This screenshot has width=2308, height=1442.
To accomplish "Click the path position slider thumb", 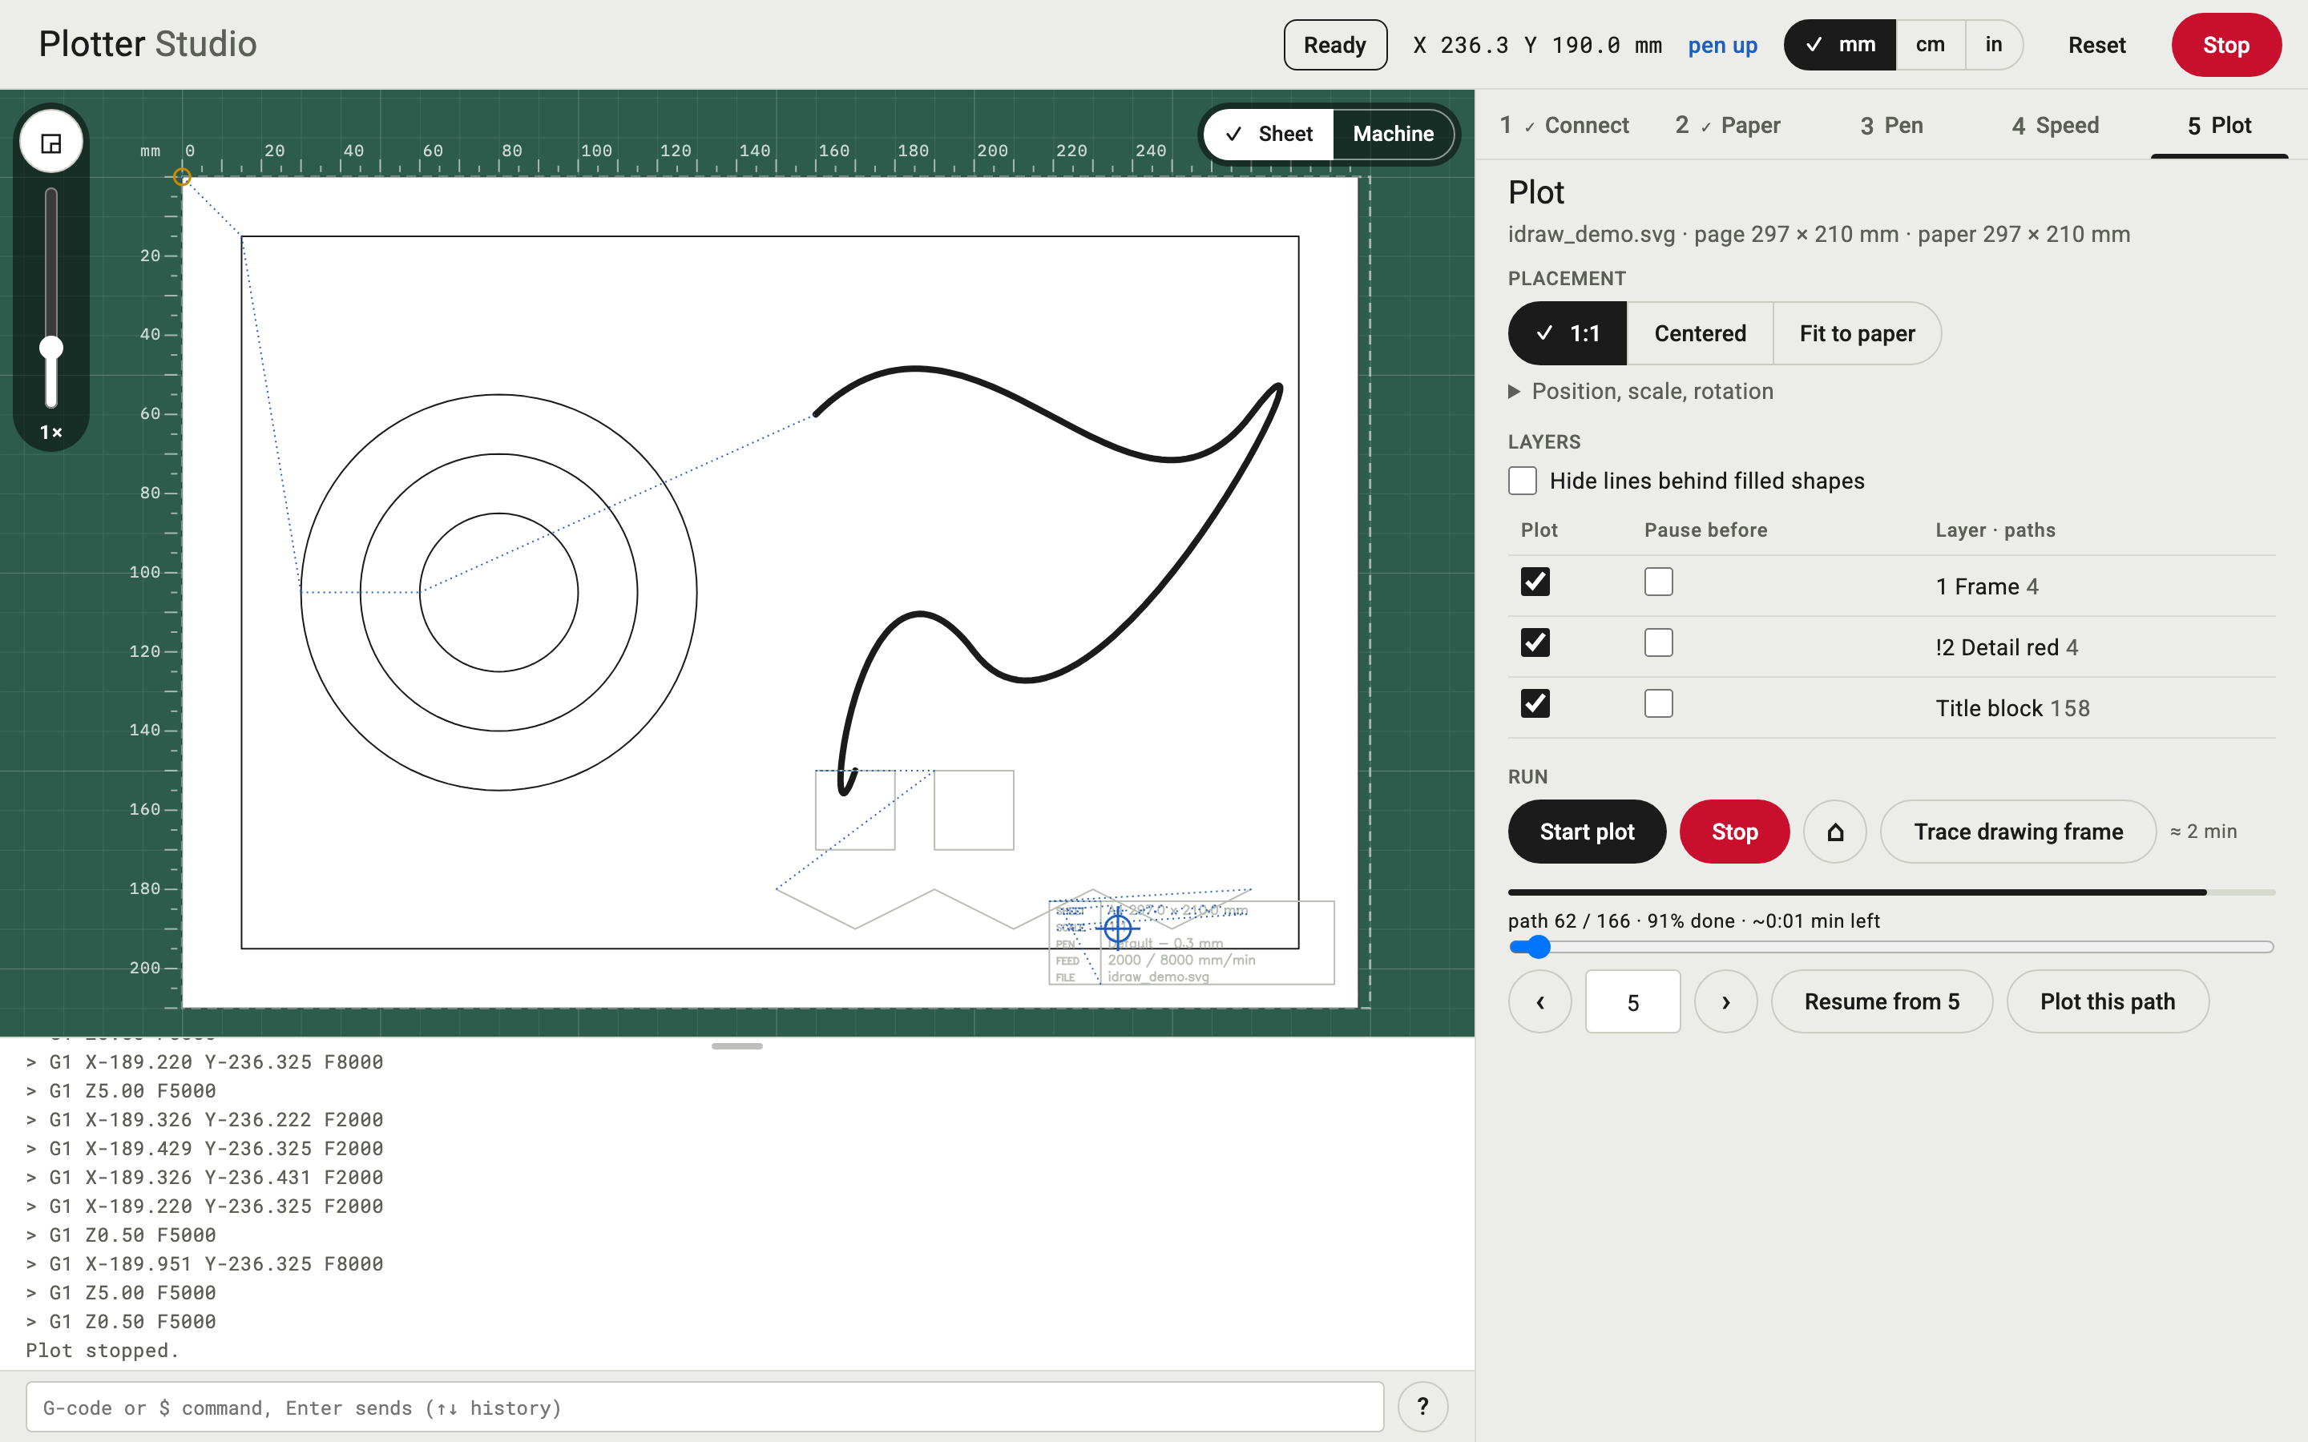I will coord(1537,947).
